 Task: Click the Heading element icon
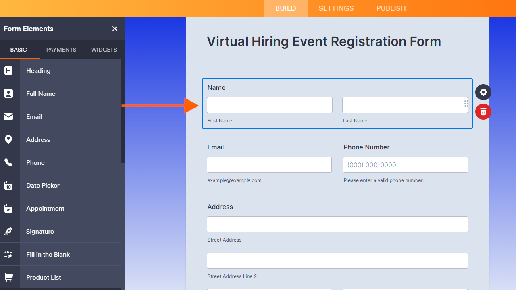8,71
